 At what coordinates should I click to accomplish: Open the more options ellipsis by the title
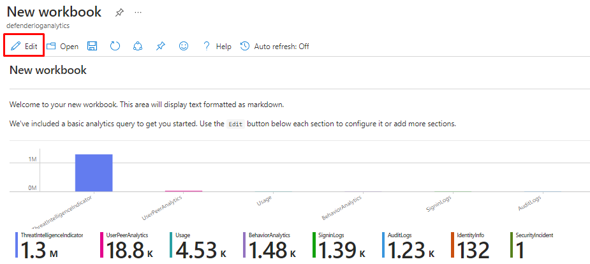coord(138,12)
